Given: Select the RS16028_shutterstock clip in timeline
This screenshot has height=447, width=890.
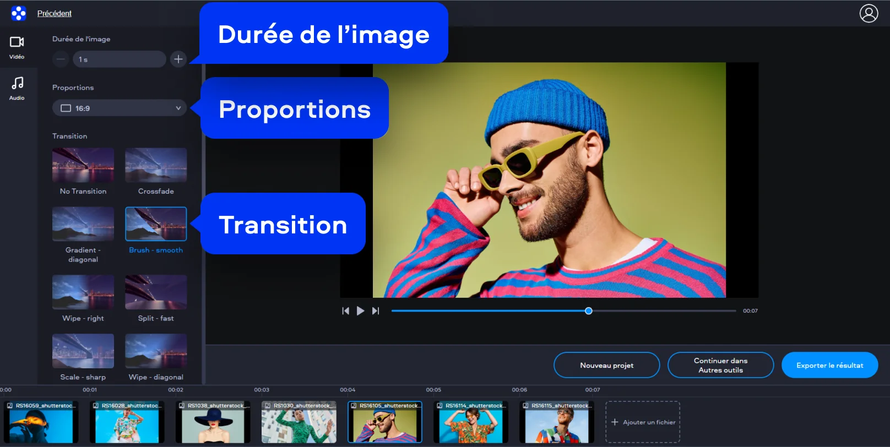Looking at the screenshot, I should (x=127, y=422).
